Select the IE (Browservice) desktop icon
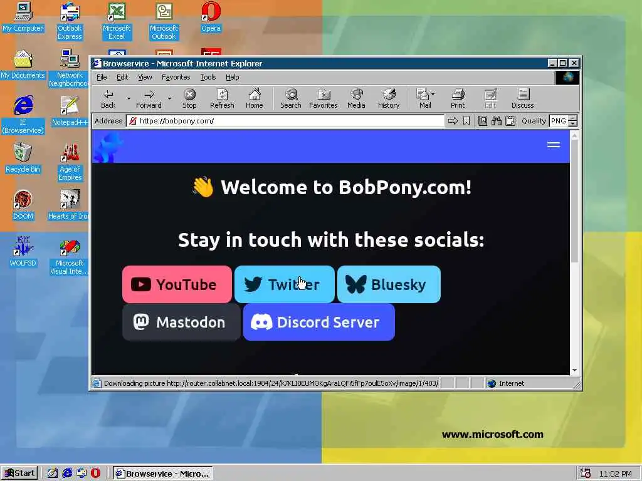This screenshot has width=642, height=481. click(23, 115)
